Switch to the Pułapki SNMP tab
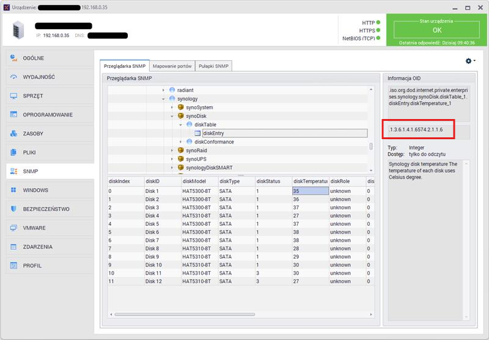 pyautogui.click(x=214, y=66)
